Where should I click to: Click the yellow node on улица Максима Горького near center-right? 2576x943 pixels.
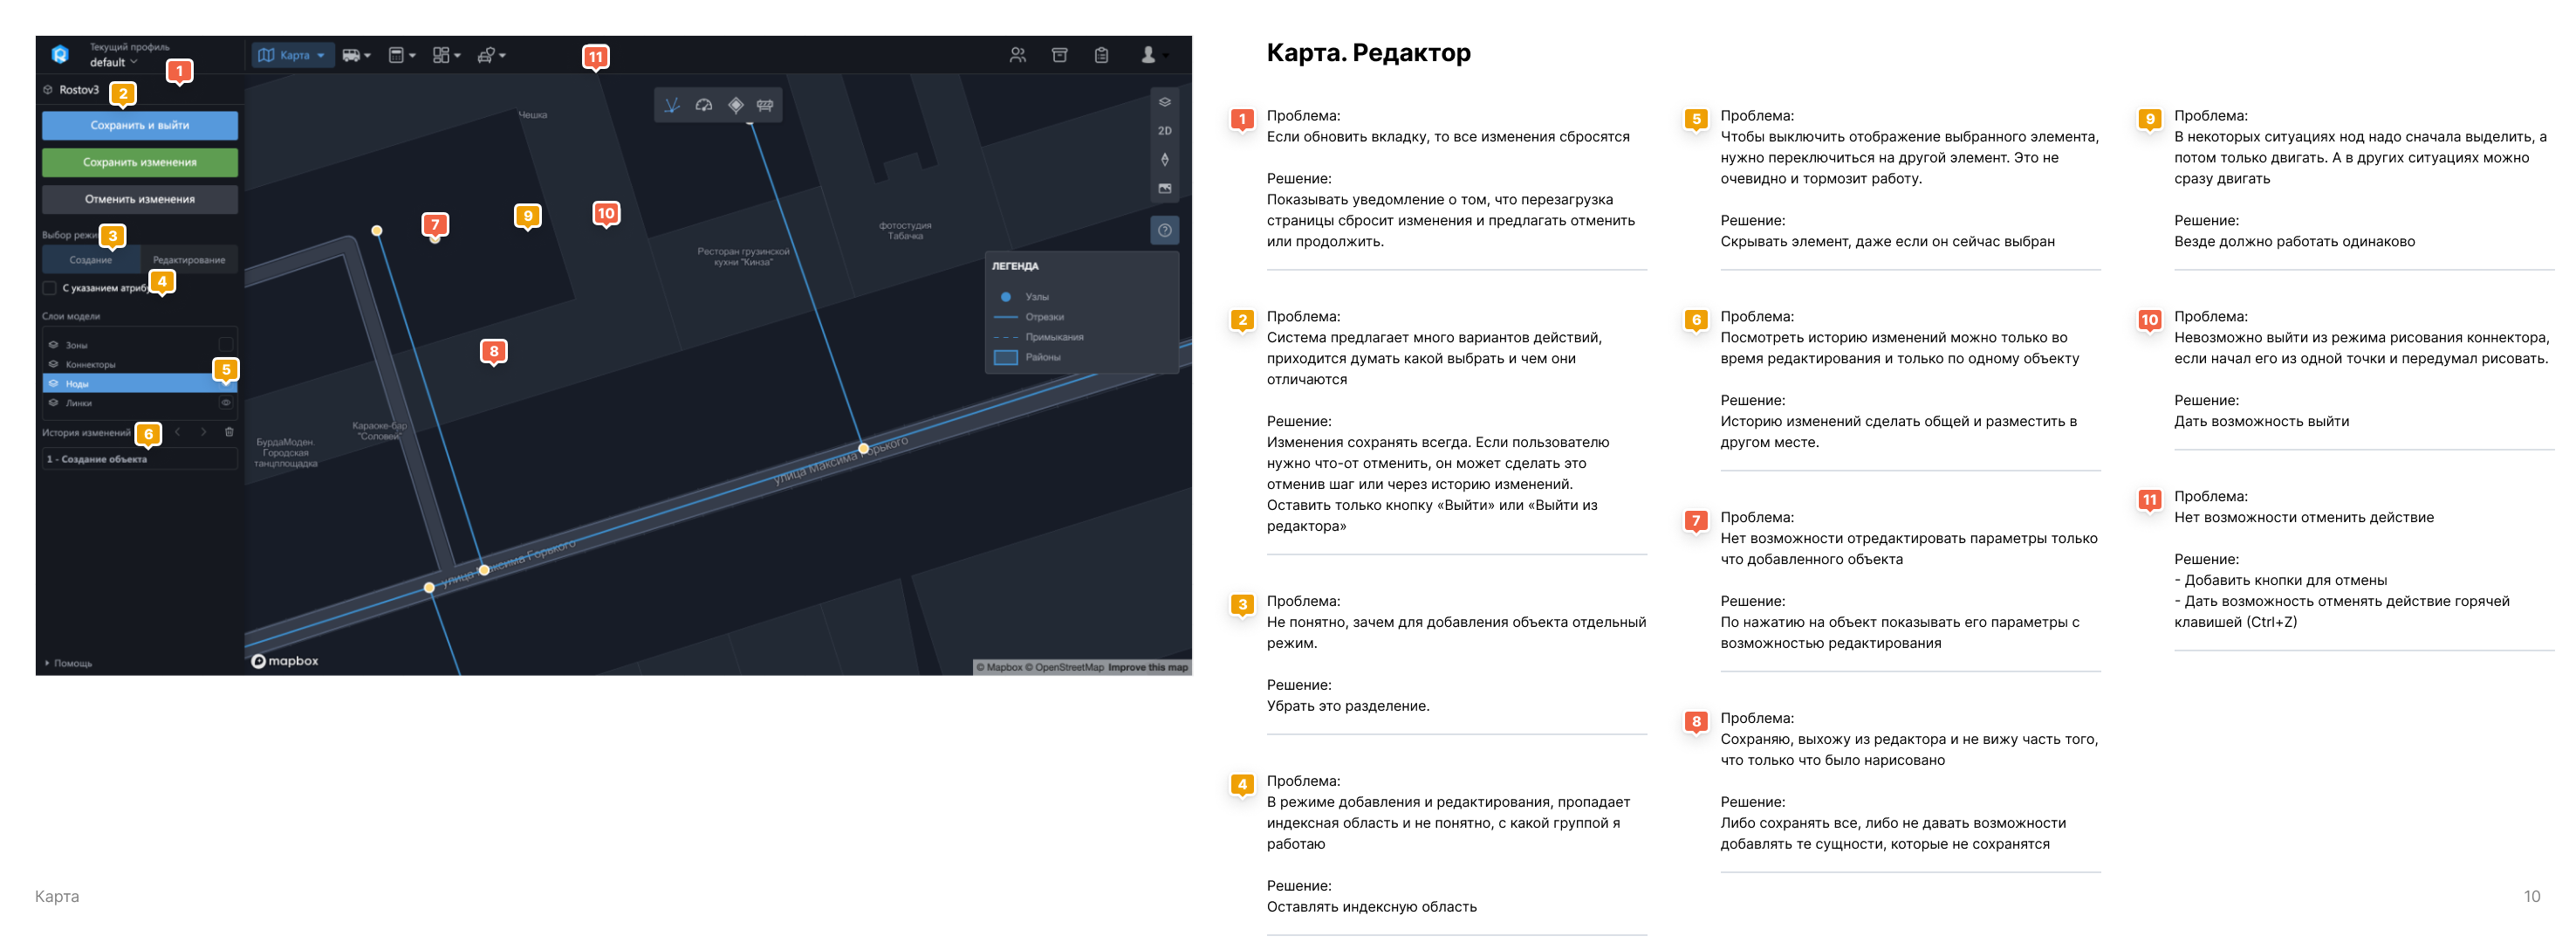click(864, 449)
